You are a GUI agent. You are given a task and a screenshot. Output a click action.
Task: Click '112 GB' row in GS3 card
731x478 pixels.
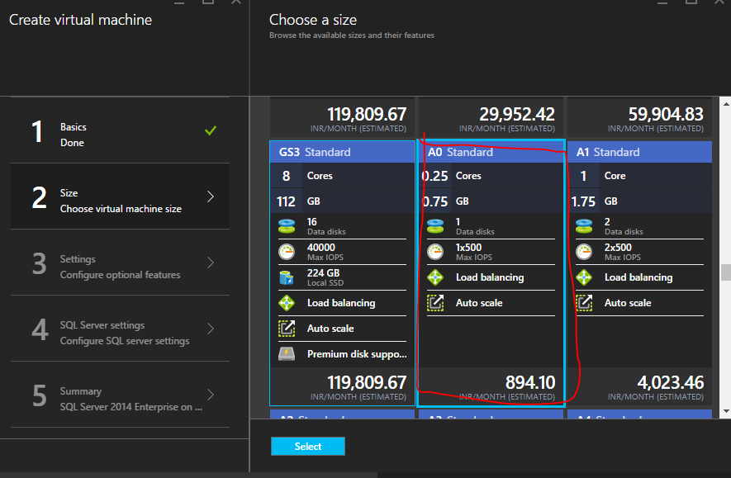[x=342, y=201]
